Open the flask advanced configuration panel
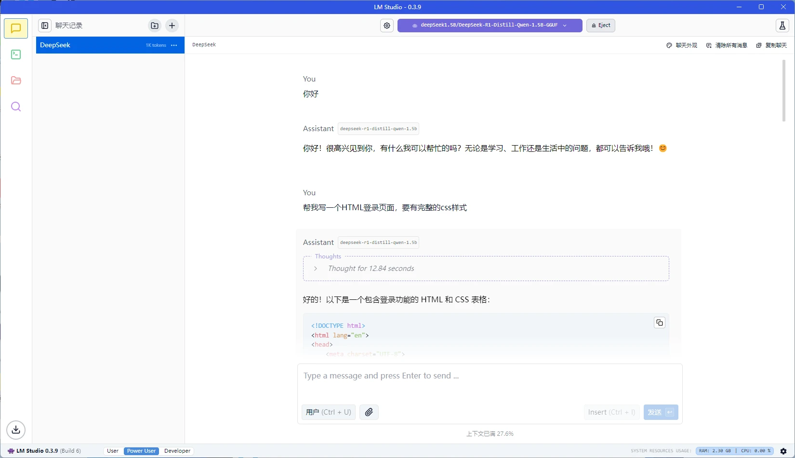The image size is (795, 458). coord(782,26)
